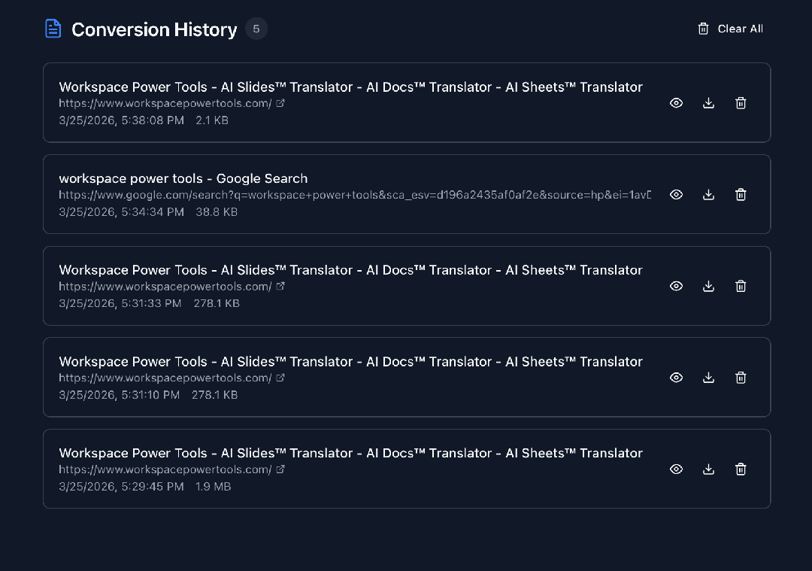Download the 1.9 MB conversion file

pyautogui.click(x=708, y=469)
